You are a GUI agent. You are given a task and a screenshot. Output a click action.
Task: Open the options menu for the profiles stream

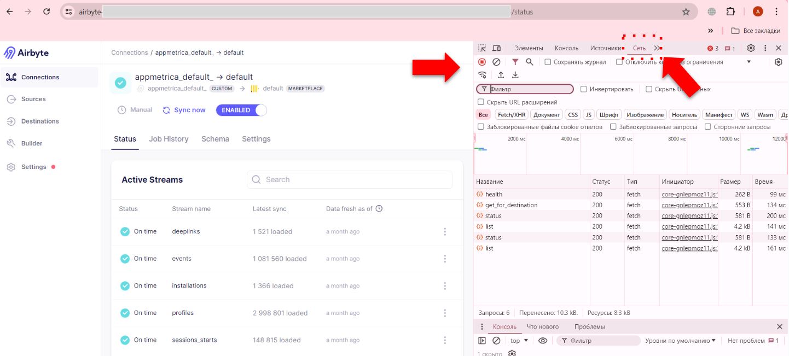coord(445,313)
